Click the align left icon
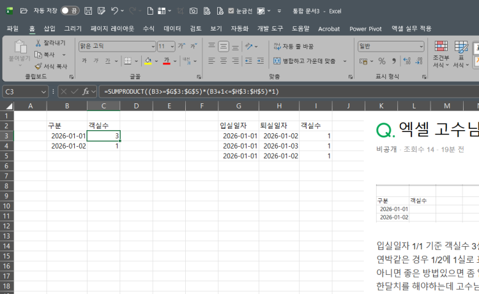The width and height of the screenshot is (479, 294). click(211, 61)
